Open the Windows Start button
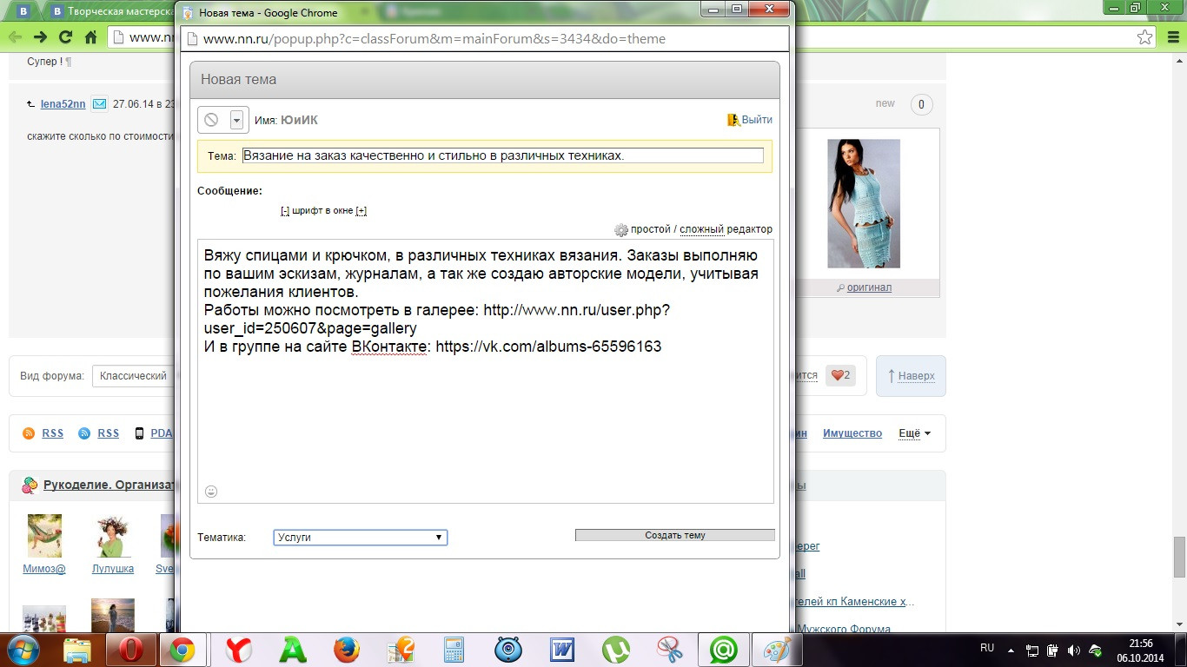The width and height of the screenshot is (1187, 667). [23, 650]
